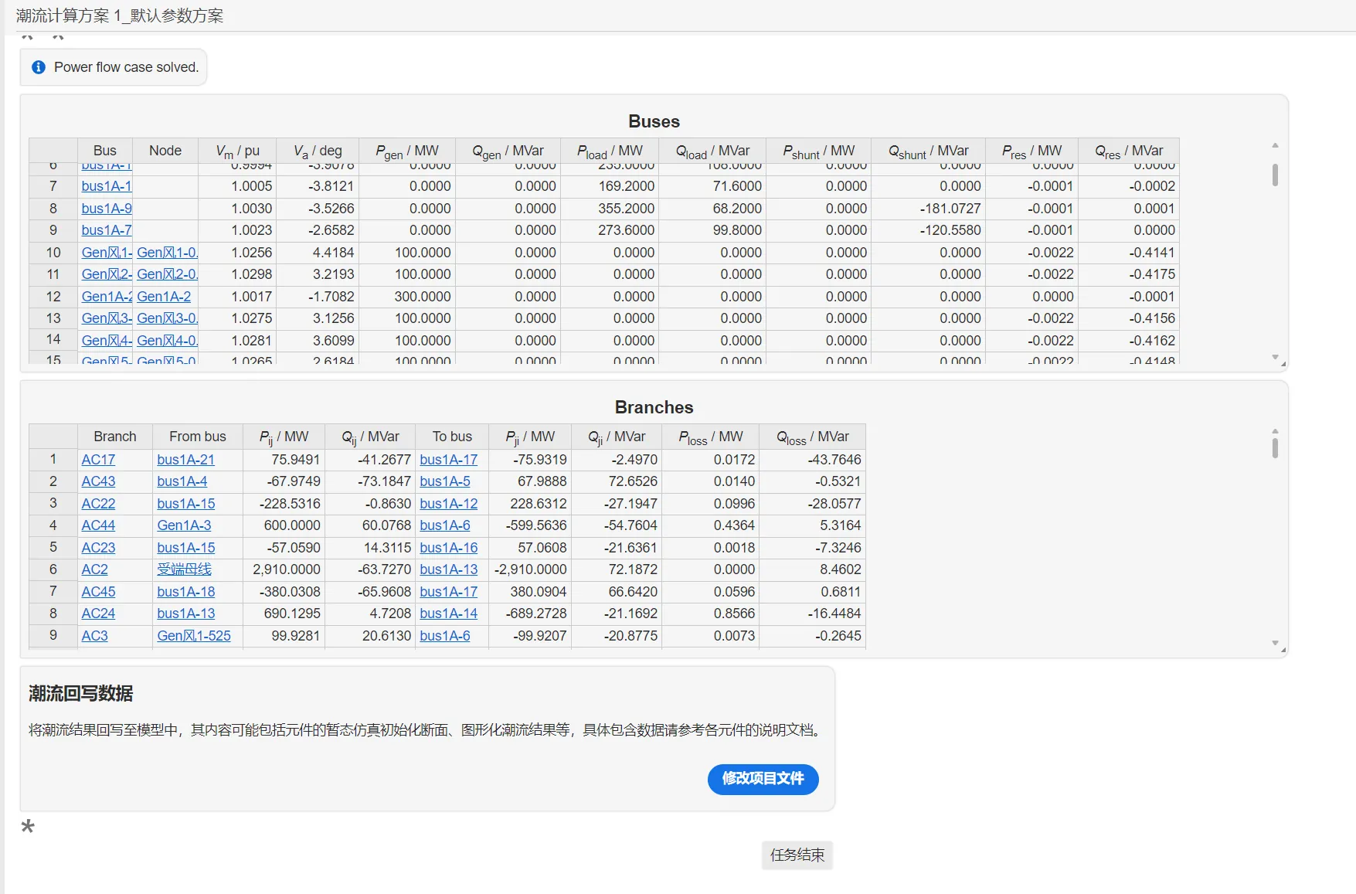Click the 潮流回写数据 heading
The image size is (1356, 894).
[81, 694]
